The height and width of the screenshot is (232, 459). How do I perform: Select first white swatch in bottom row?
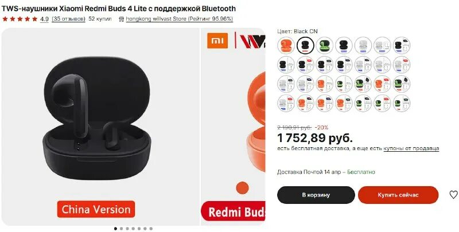click(286, 103)
